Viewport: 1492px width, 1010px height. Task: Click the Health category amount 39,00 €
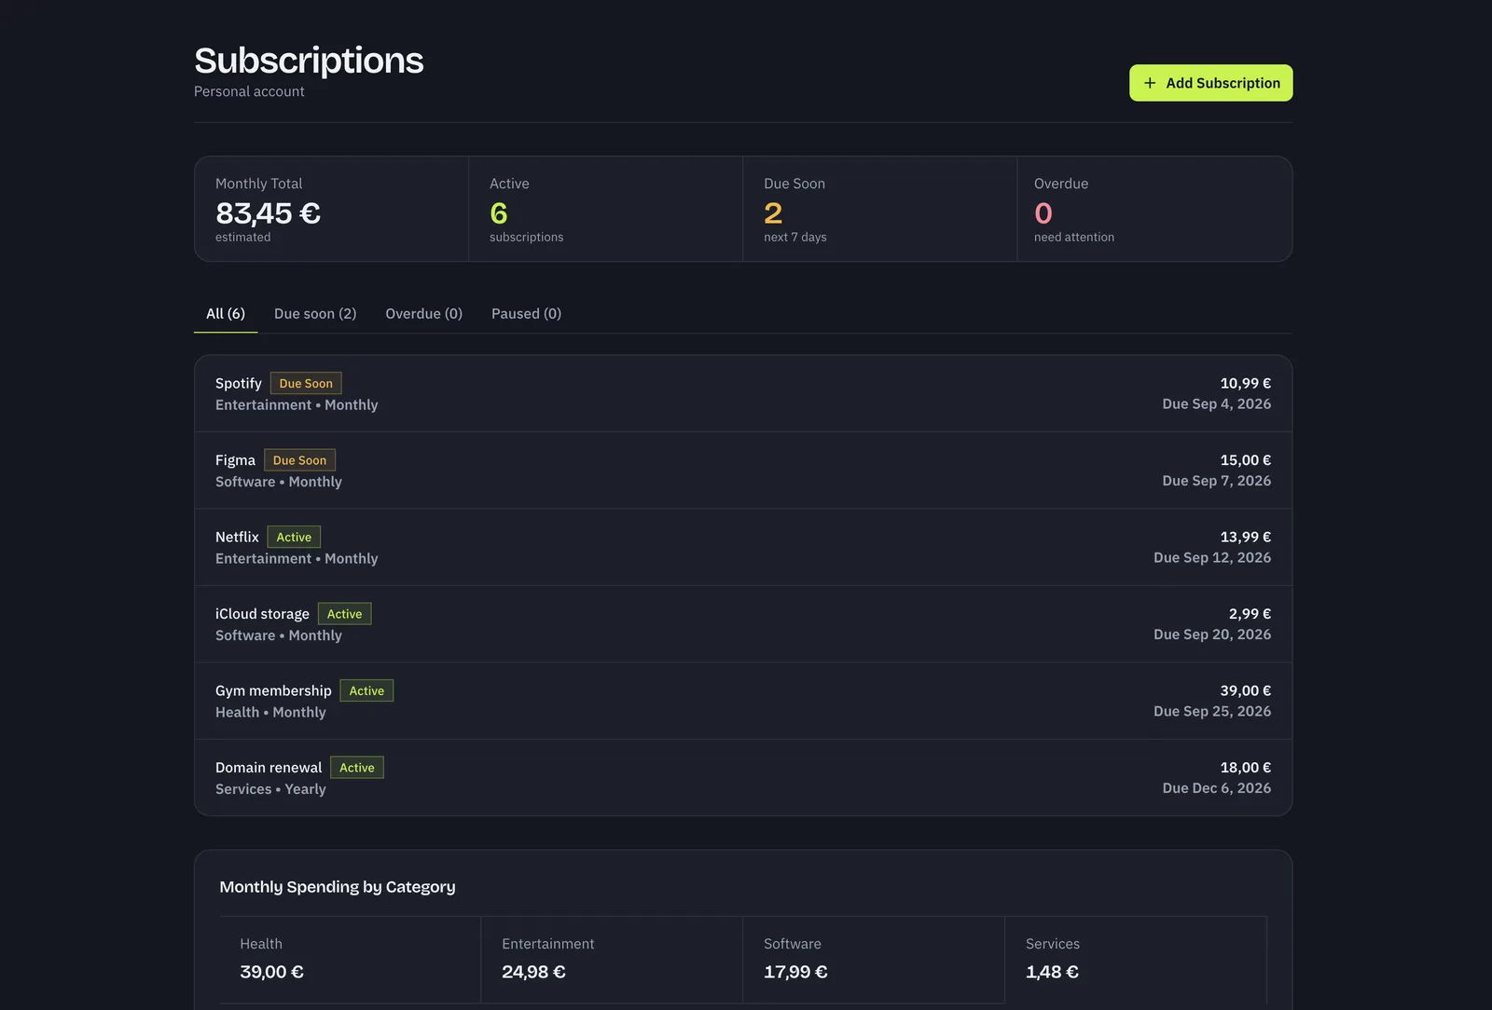click(271, 972)
